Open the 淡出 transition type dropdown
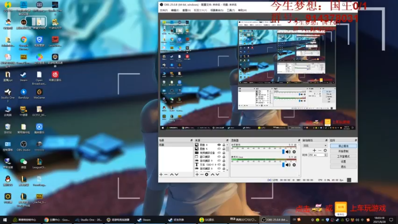Image resolution: width=398 pixels, height=224 pixels. [315, 145]
